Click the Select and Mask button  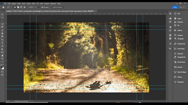[x=58, y=7]
